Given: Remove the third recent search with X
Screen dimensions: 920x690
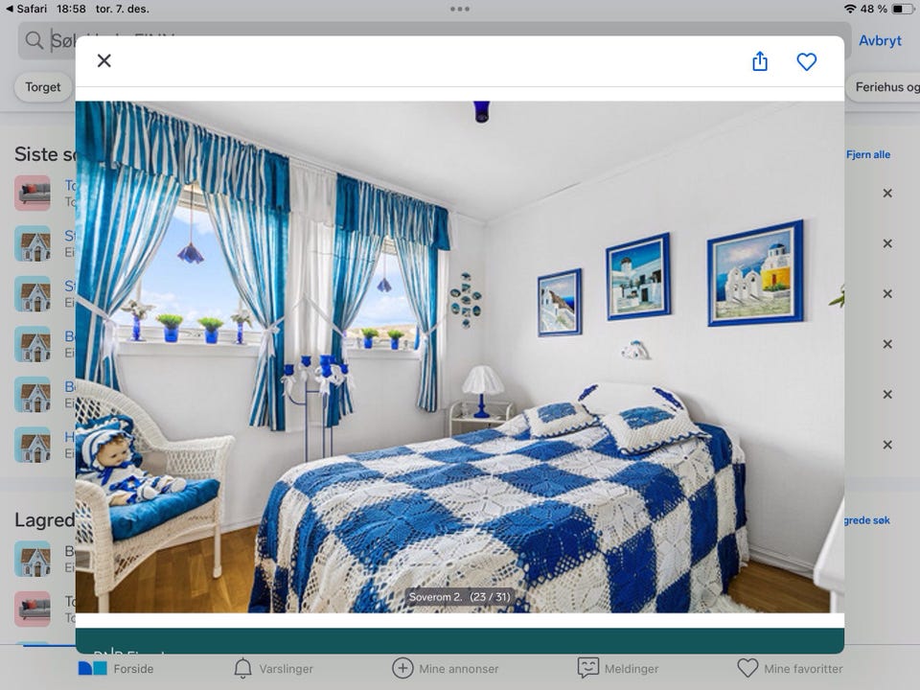Looking at the screenshot, I should (x=887, y=294).
